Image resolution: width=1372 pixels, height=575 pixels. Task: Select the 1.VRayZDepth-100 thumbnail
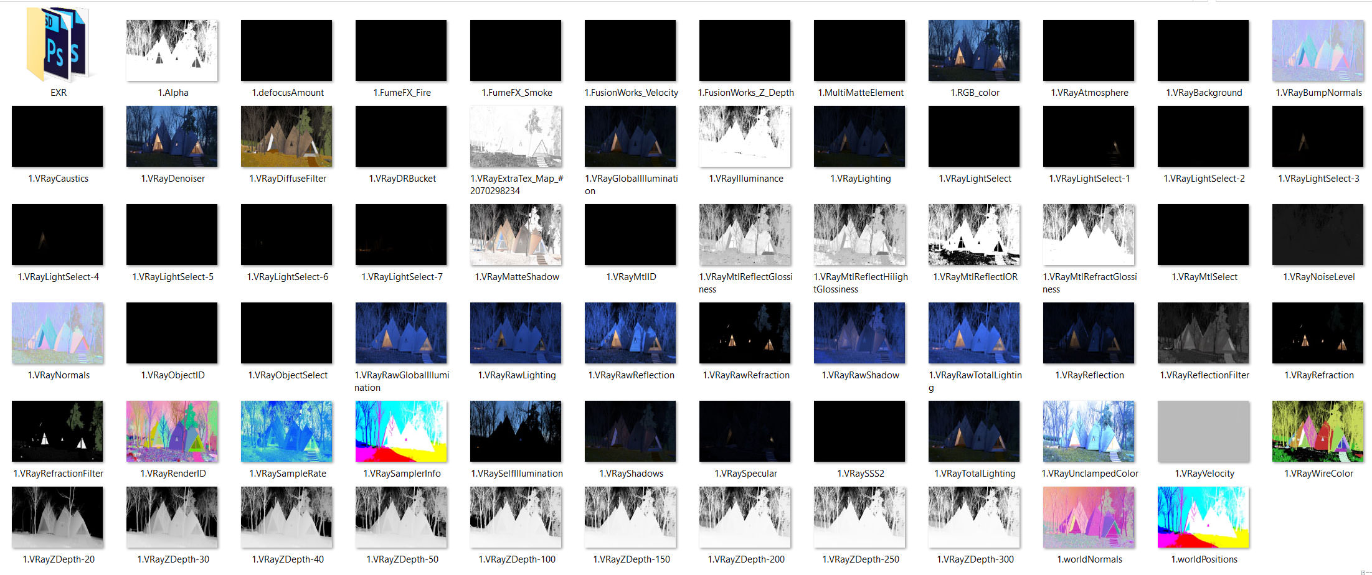(x=516, y=517)
